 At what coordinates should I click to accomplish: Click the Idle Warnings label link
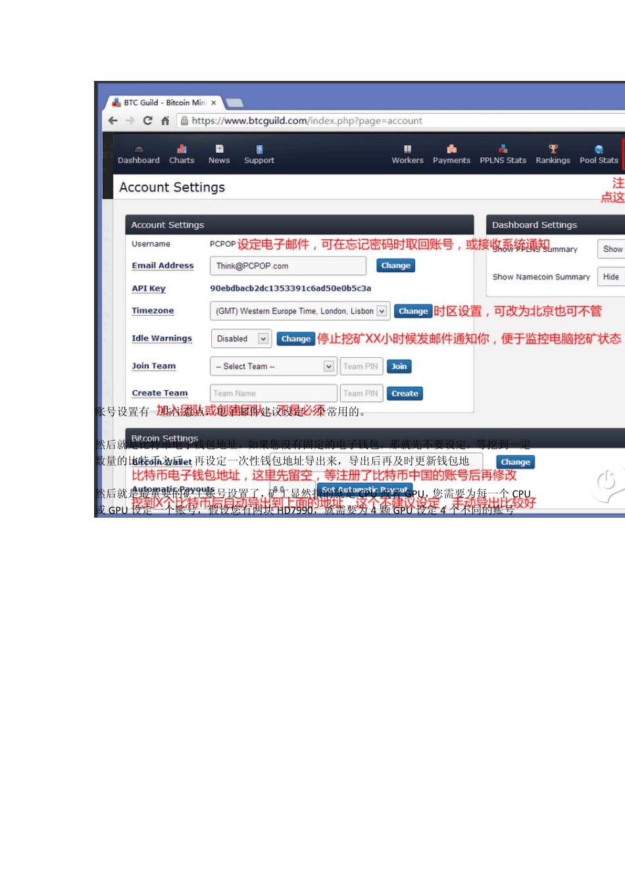(162, 338)
